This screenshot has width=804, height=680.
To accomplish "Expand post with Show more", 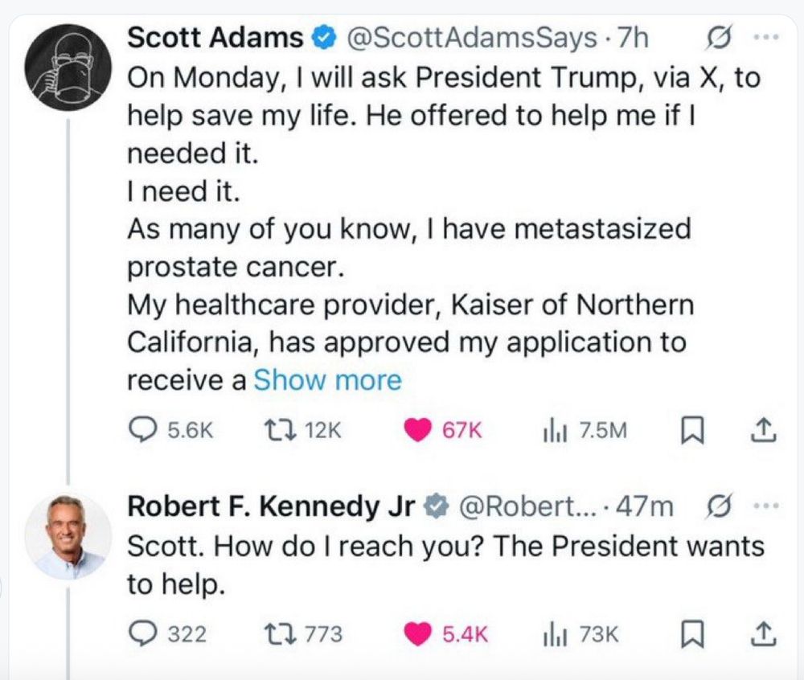I will [327, 379].
